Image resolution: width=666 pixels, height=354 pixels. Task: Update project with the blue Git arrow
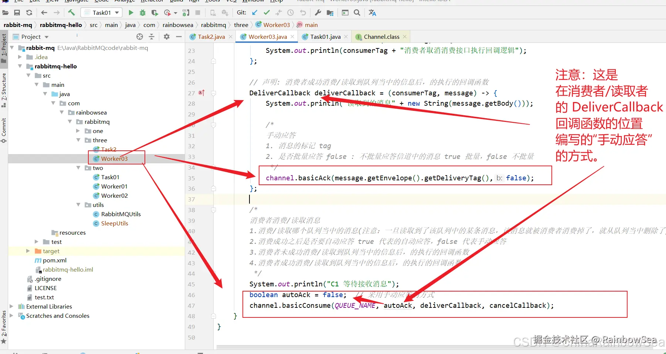[x=255, y=13]
